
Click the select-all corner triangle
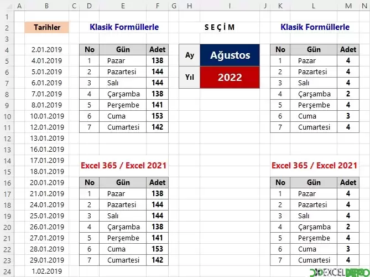tap(8, 6)
